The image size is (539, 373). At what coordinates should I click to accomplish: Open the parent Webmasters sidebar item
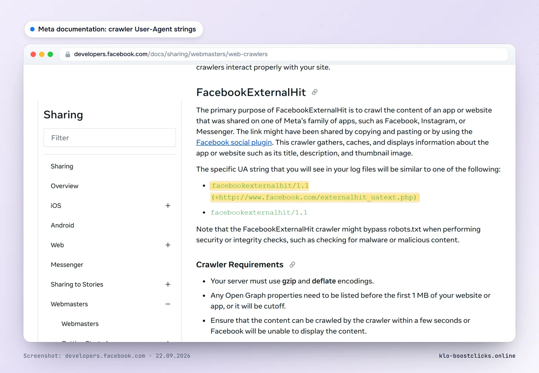pyautogui.click(x=69, y=304)
